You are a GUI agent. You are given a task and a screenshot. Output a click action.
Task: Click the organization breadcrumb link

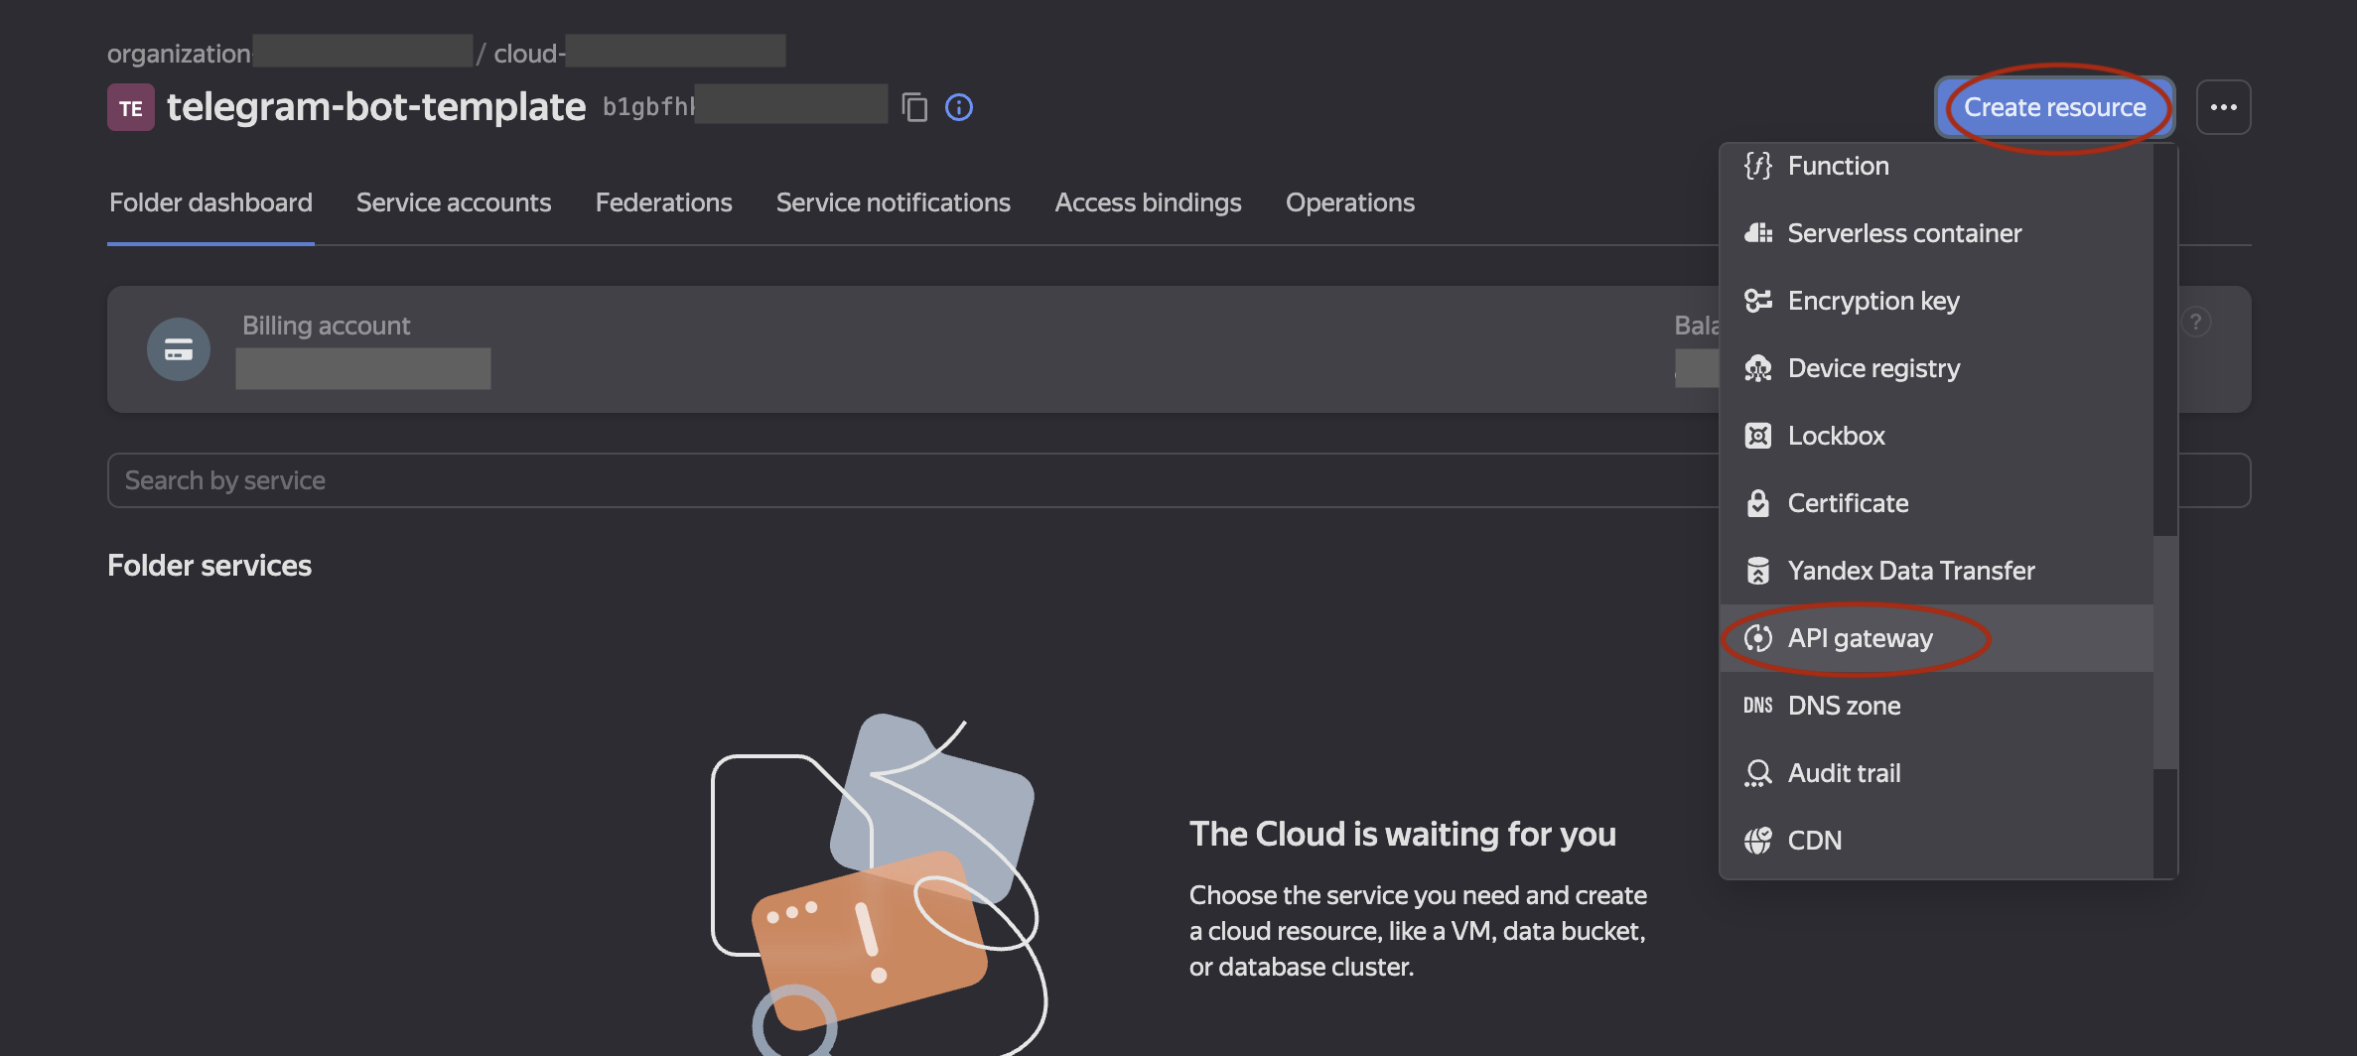click(290, 53)
